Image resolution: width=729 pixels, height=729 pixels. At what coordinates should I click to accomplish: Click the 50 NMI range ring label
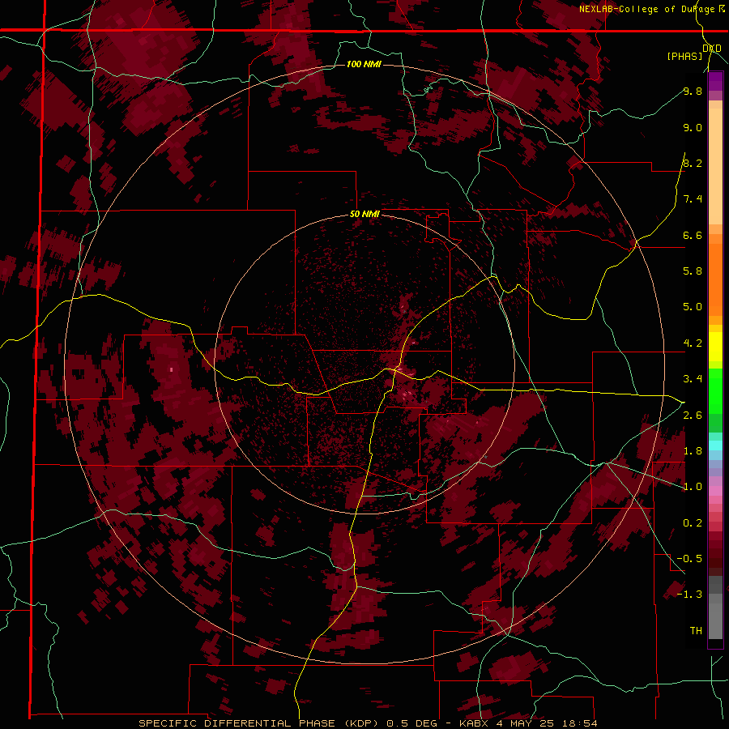tap(364, 214)
